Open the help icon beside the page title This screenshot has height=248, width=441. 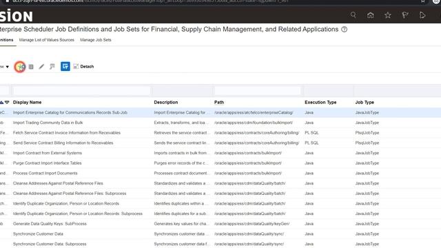point(345,29)
